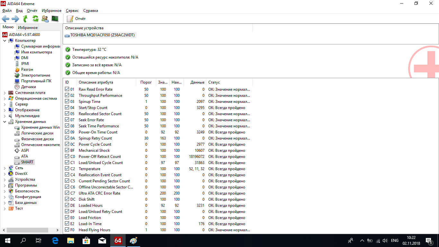Switch to the Избранное tab
Viewport: 439px width, 247px height.
point(28,28)
